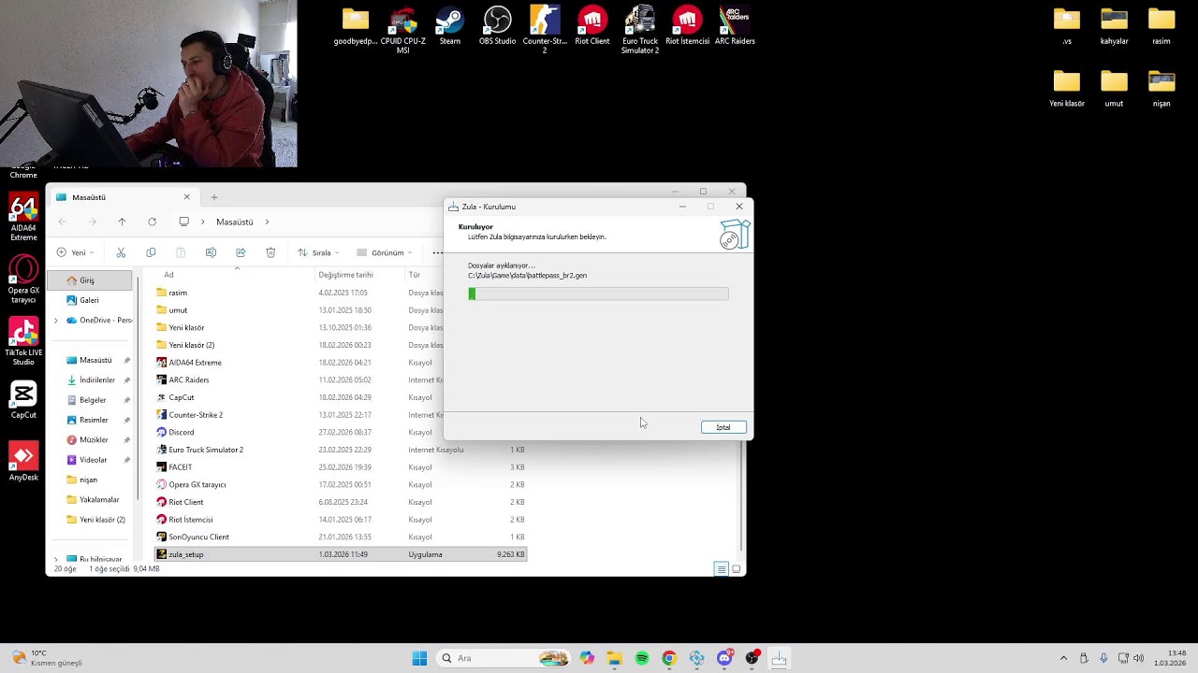Expand the OneDrive tree node
This screenshot has width=1198, height=673.
(55, 321)
